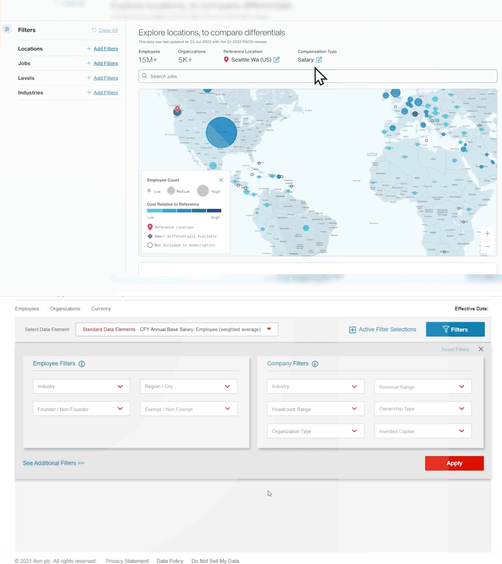Open the Founder / Non-Founder dropdown
This screenshot has width=502, height=564.
(x=81, y=409)
